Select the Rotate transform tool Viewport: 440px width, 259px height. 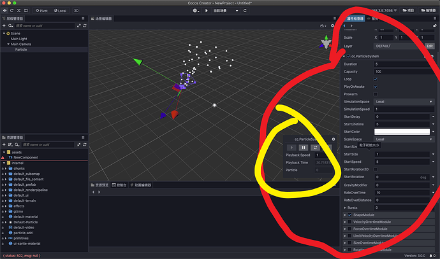tap(11, 11)
